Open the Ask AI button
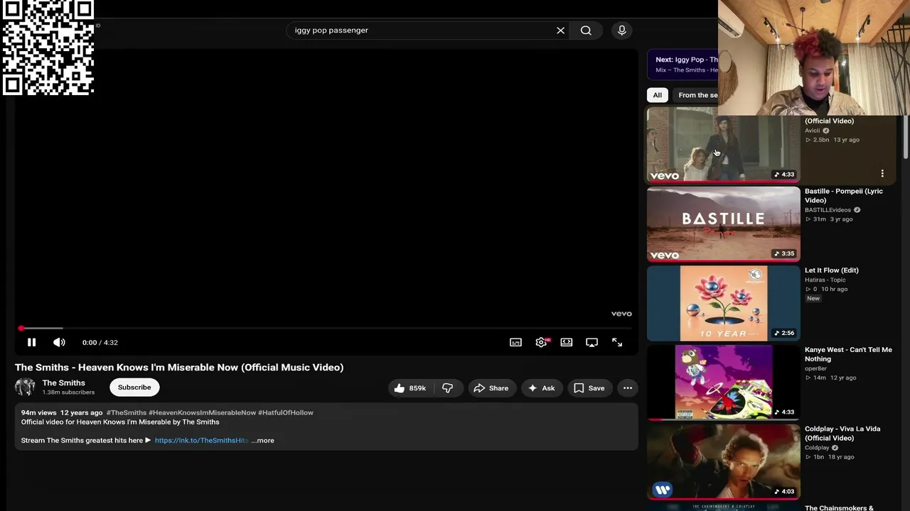910x511 pixels. click(x=542, y=388)
